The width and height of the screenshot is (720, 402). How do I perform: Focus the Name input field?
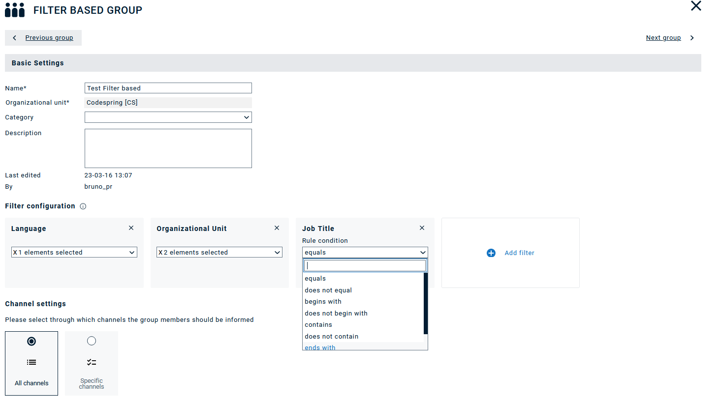(x=168, y=88)
